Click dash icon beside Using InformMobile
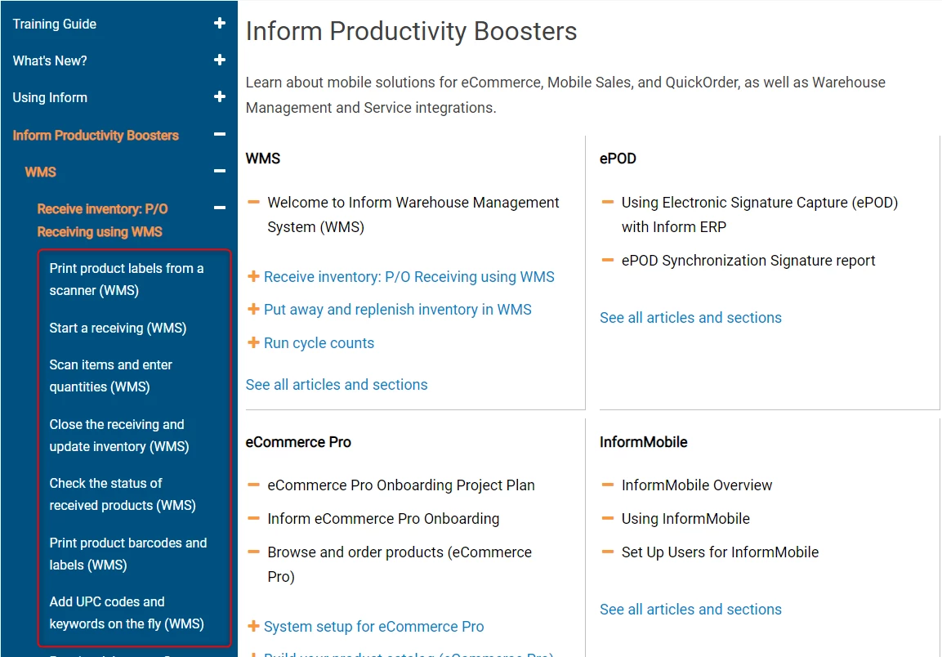The height and width of the screenshot is (657, 942). (x=607, y=518)
